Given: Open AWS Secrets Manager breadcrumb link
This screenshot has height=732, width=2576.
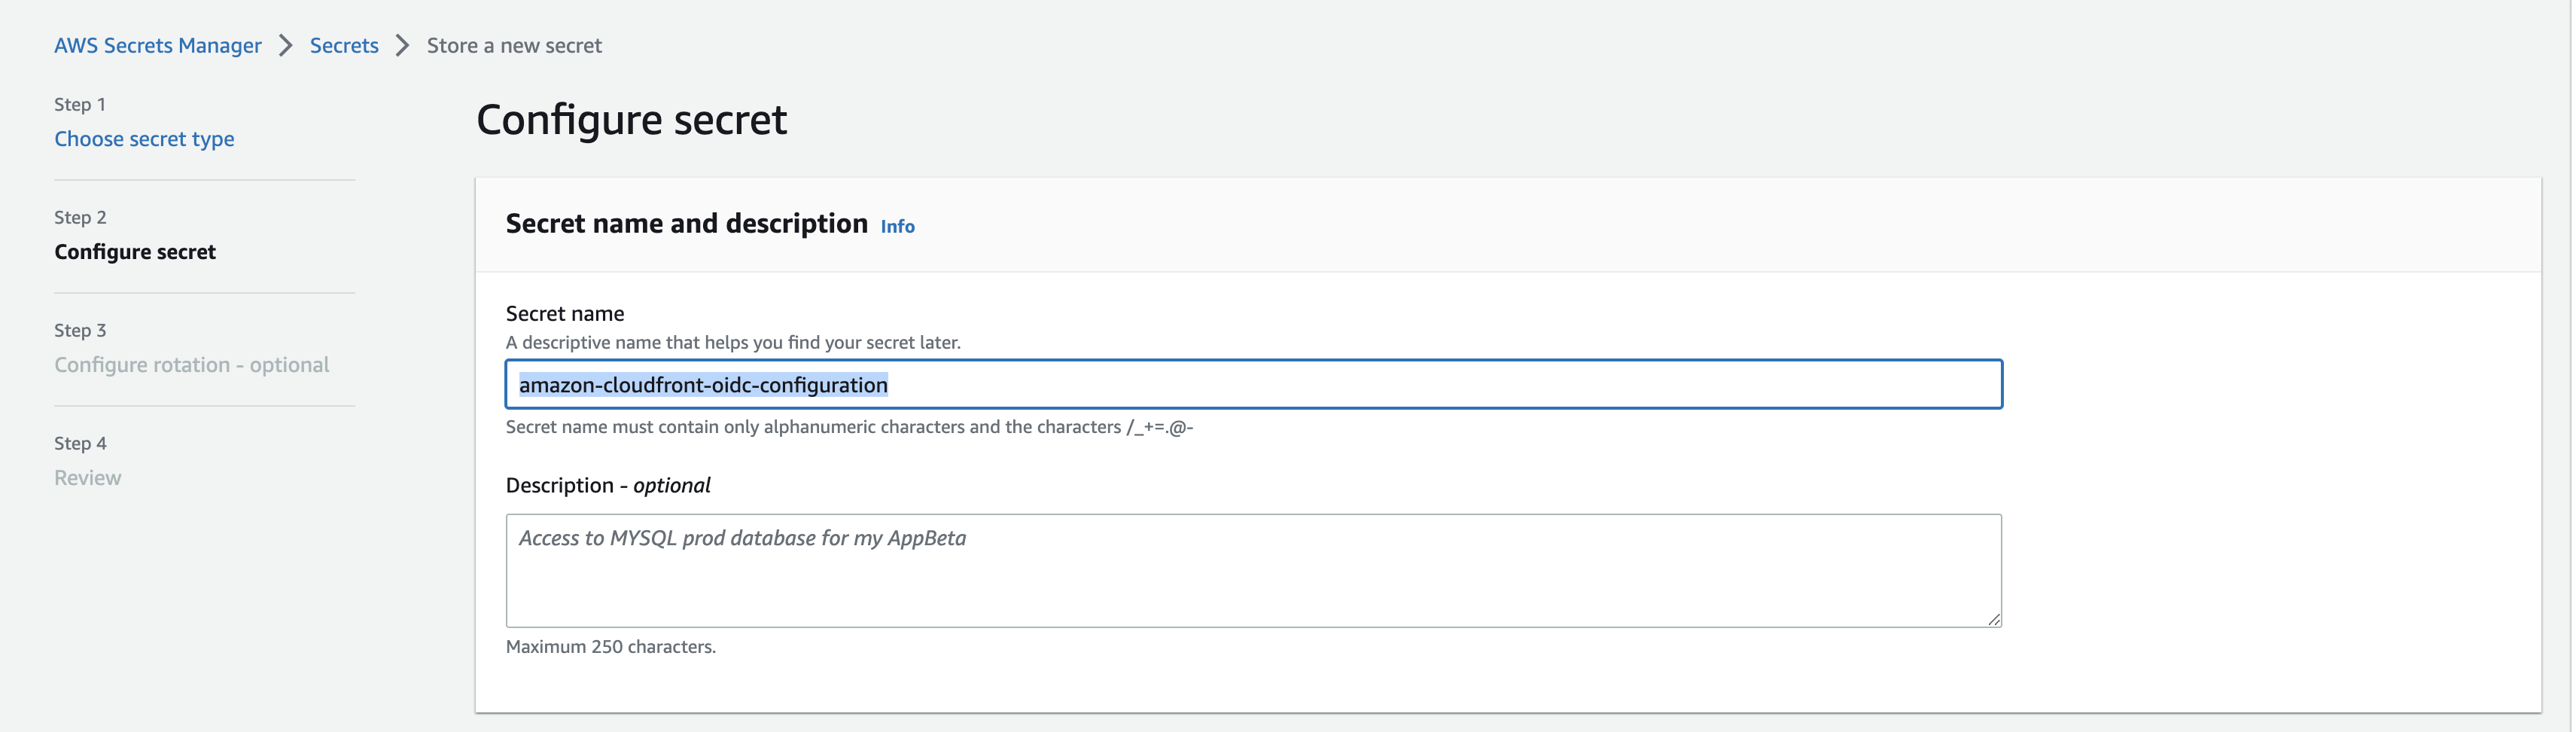Looking at the screenshot, I should 157,45.
